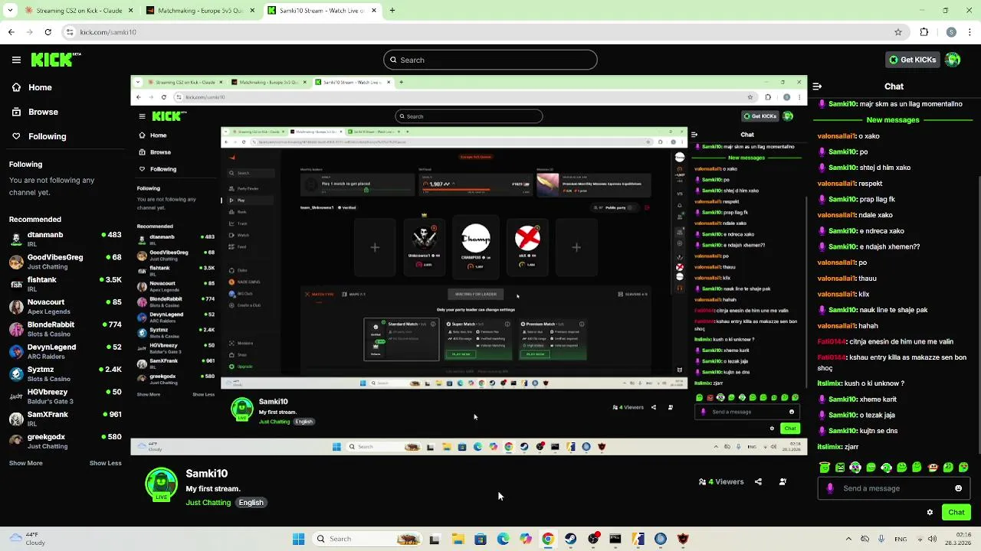Open fishtank recommended channel
Image resolution: width=981 pixels, height=551 pixels.
pos(65,284)
